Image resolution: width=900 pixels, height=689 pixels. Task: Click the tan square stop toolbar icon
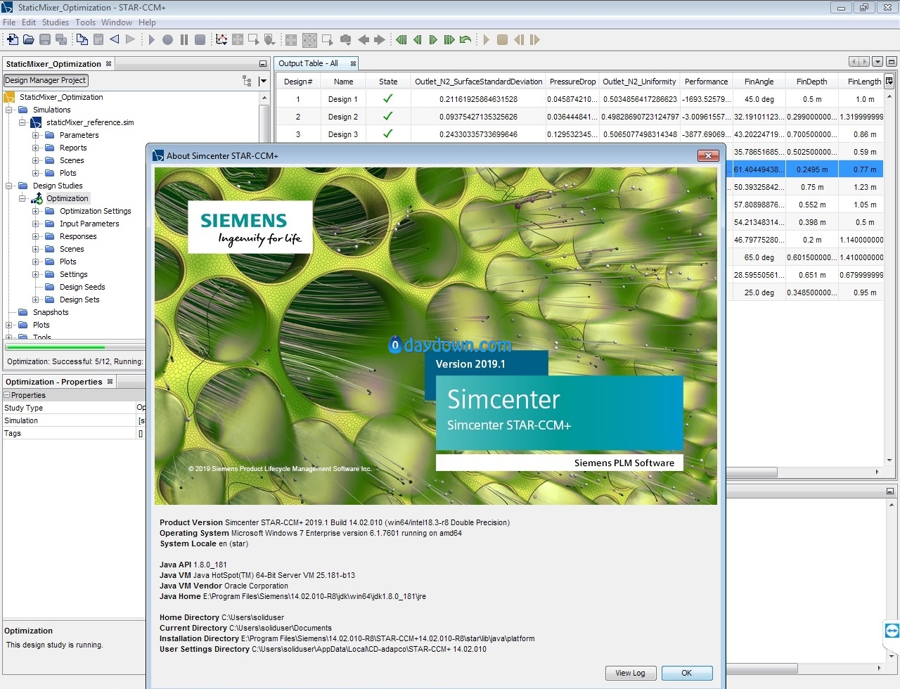(502, 39)
